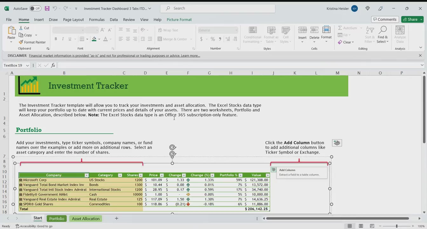
Task: Close the disclaimer message bar
Action: (x=420, y=55)
